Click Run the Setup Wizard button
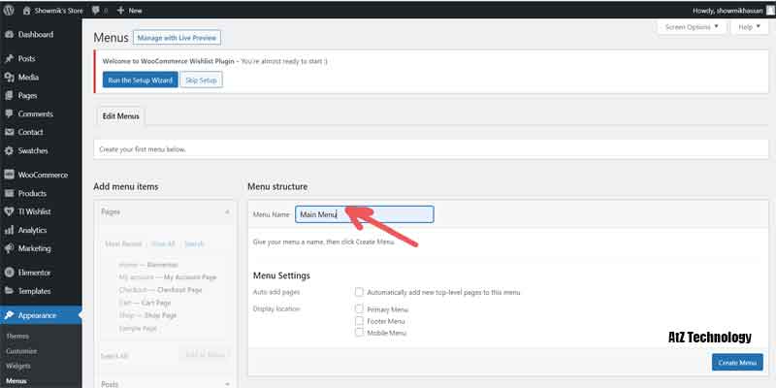Screen dimensions: 776x388 140,80
